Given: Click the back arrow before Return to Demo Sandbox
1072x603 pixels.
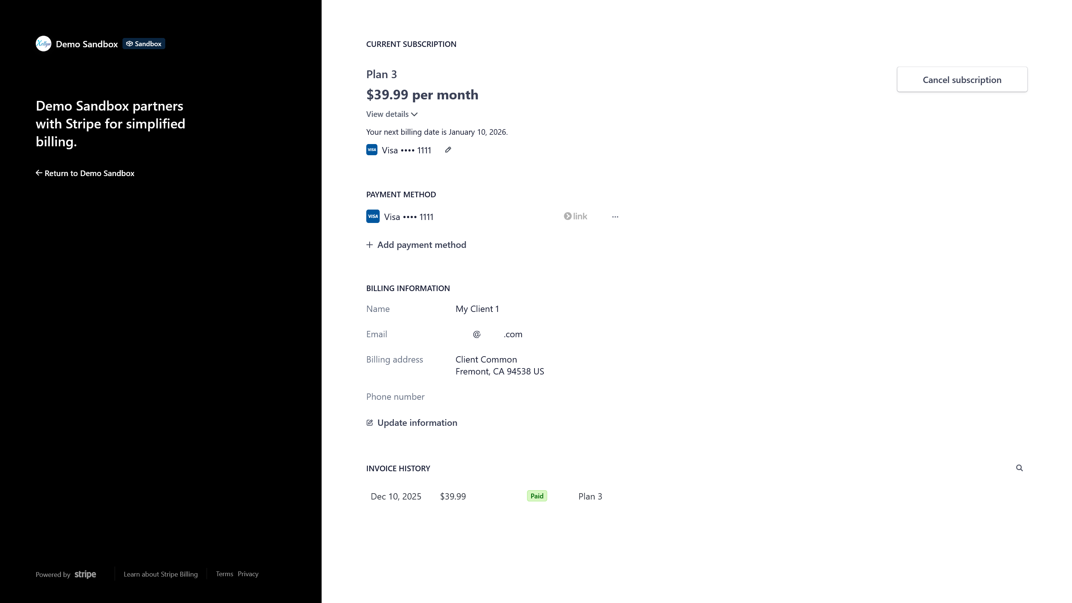Looking at the screenshot, I should click(x=39, y=173).
